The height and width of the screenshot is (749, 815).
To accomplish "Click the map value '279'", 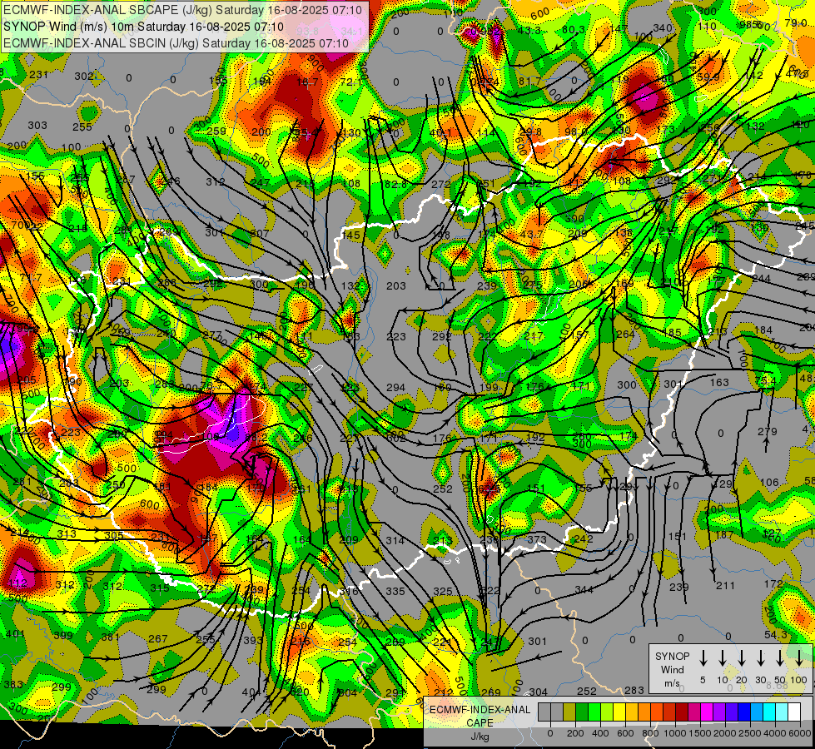I will pyautogui.click(x=768, y=431).
